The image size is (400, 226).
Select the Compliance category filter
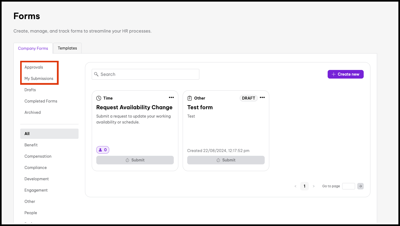coord(36,167)
